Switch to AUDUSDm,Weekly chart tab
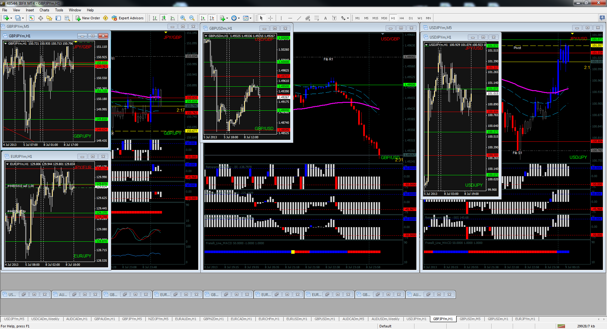Screen dimensions: 607x329 385,319
